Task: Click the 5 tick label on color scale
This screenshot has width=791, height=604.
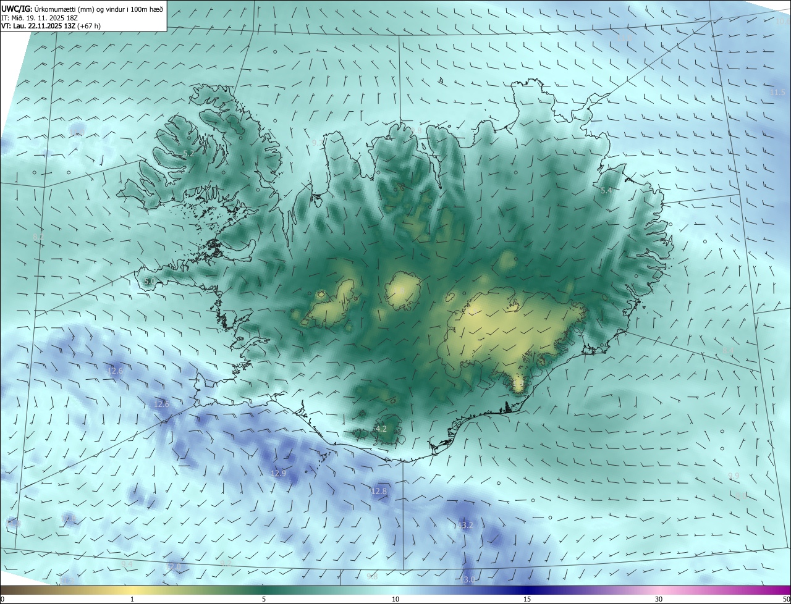Action: [x=264, y=600]
